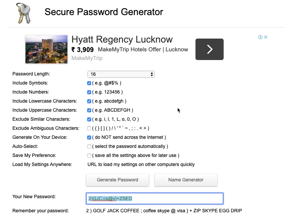Uncheck Include Symbols checkbox
This screenshot has width=285, height=219.
point(89,83)
